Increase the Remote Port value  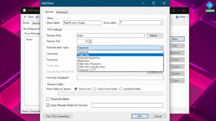[90, 40]
